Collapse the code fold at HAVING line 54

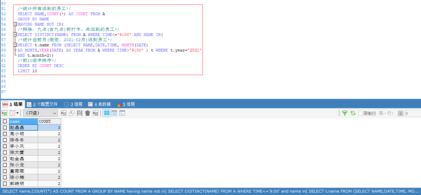click(x=15, y=24)
